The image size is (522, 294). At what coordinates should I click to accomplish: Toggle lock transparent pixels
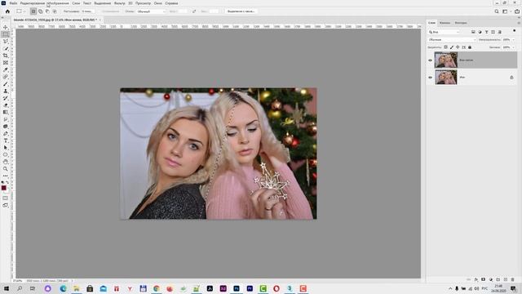click(446, 47)
